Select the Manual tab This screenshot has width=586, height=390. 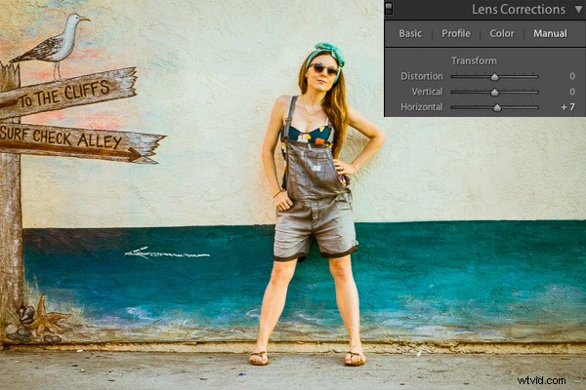[x=550, y=33]
